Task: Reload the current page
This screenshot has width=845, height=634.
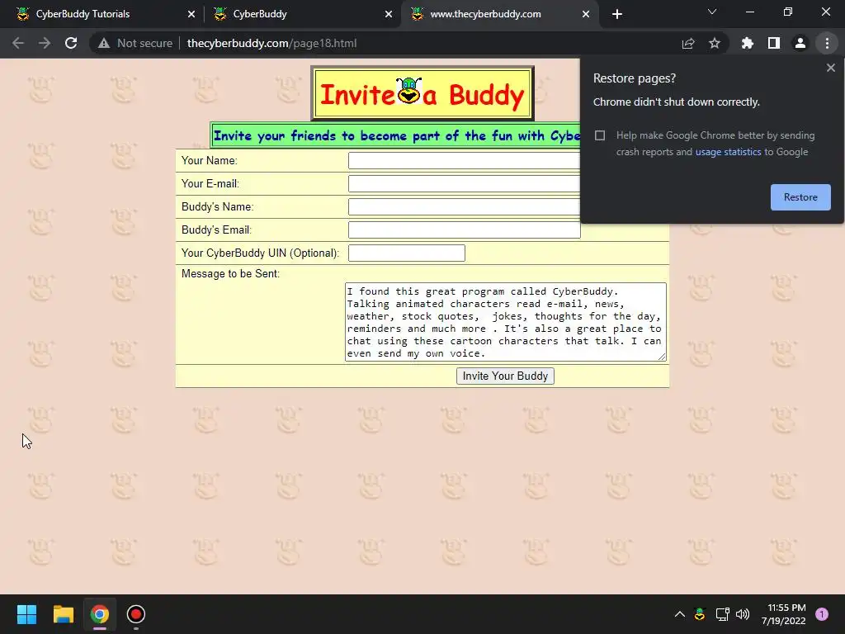Action: (71, 43)
